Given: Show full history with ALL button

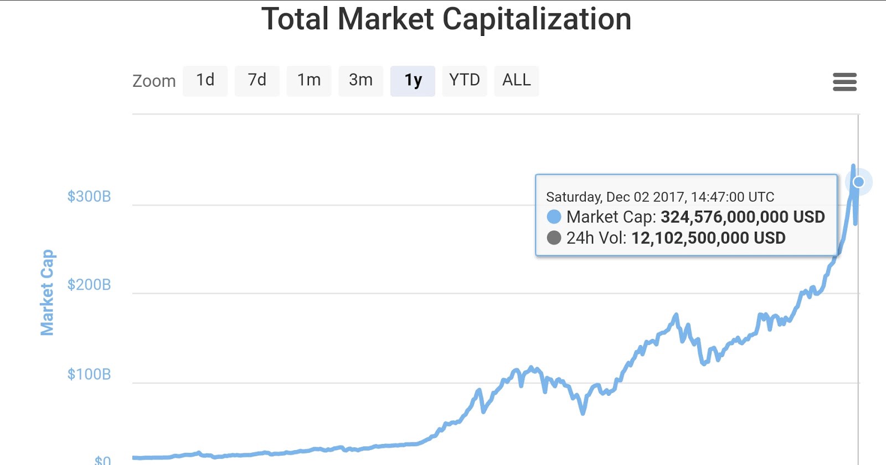Looking at the screenshot, I should pyautogui.click(x=516, y=81).
